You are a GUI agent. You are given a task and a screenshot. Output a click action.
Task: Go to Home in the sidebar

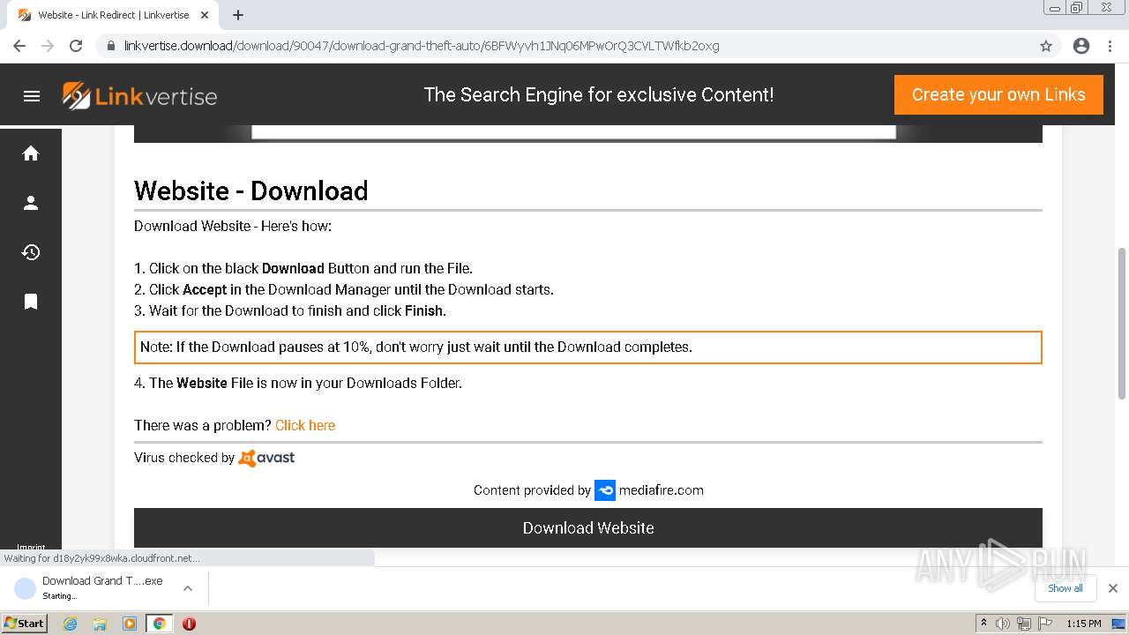(x=31, y=153)
